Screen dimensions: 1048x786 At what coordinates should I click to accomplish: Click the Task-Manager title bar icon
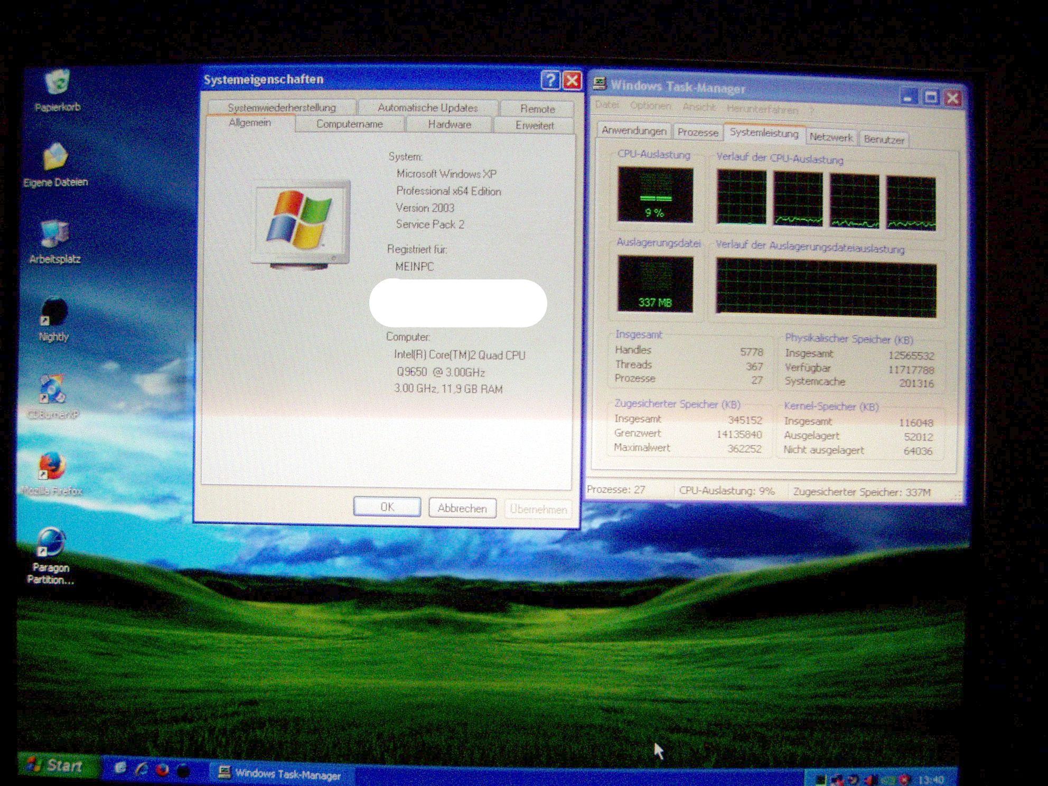(x=600, y=83)
